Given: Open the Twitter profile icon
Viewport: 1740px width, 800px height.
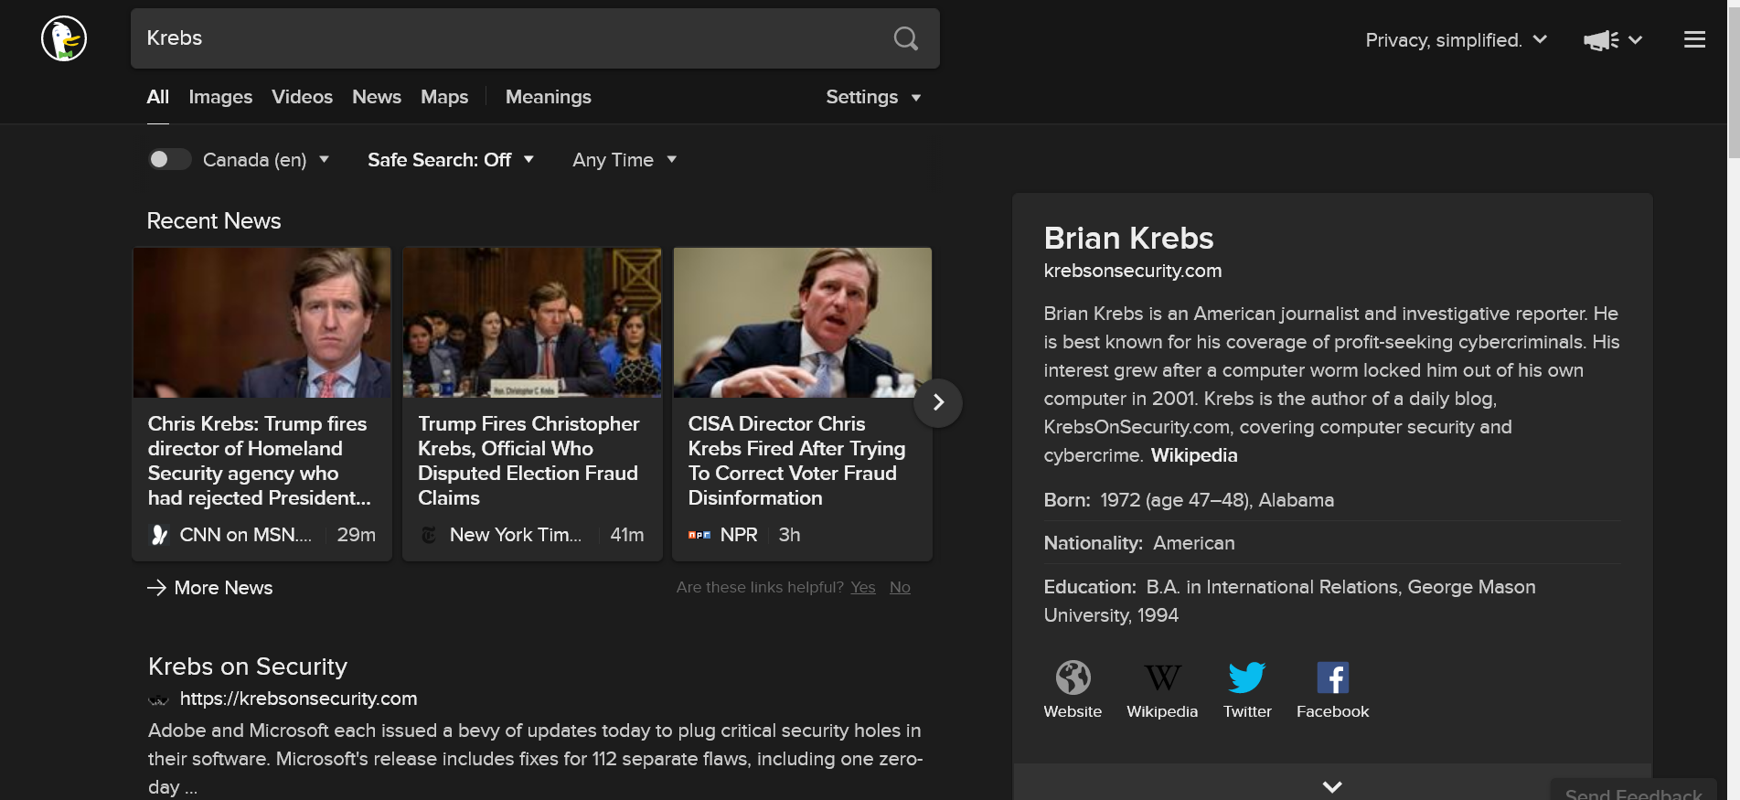Looking at the screenshot, I should [x=1247, y=677].
